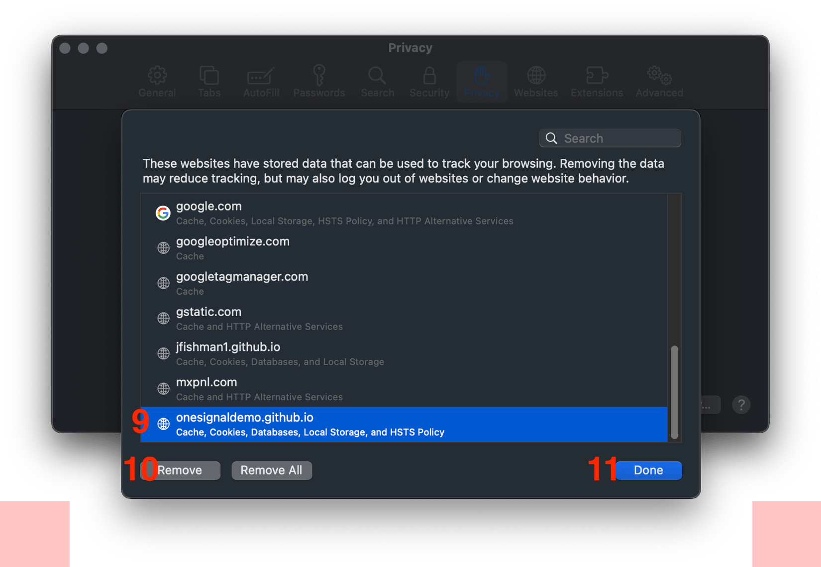Image resolution: width=821 pixels, height=567 pixels.
Task: Select the Privacy pane tab
Action: click(482, 82)
